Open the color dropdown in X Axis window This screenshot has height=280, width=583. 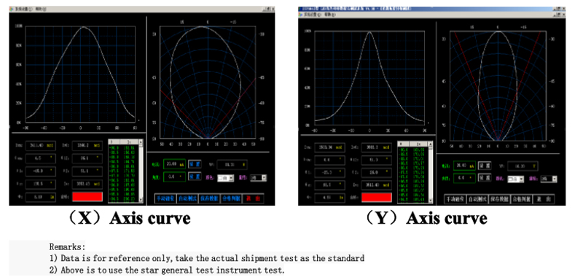click(x=225, y=178)
